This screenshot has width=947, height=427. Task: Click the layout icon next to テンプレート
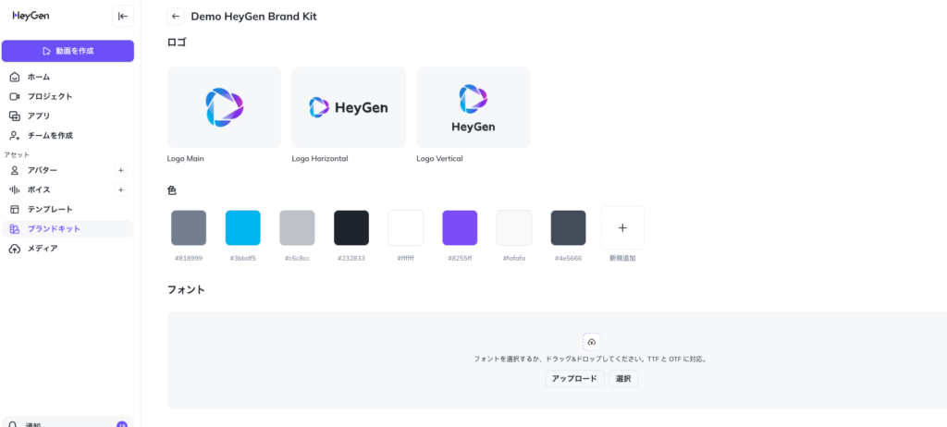coord(15,209)
